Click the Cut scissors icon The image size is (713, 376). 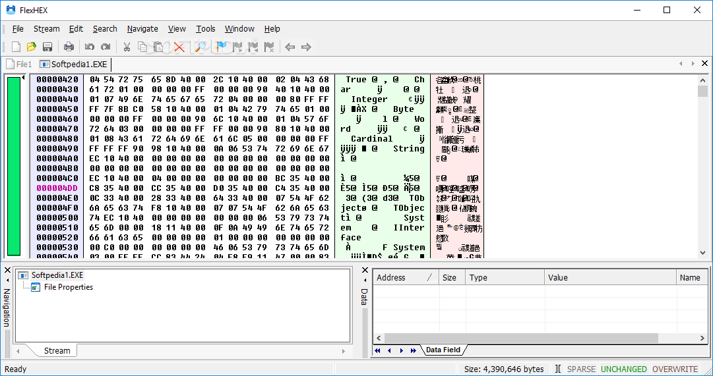click(127, 46)
